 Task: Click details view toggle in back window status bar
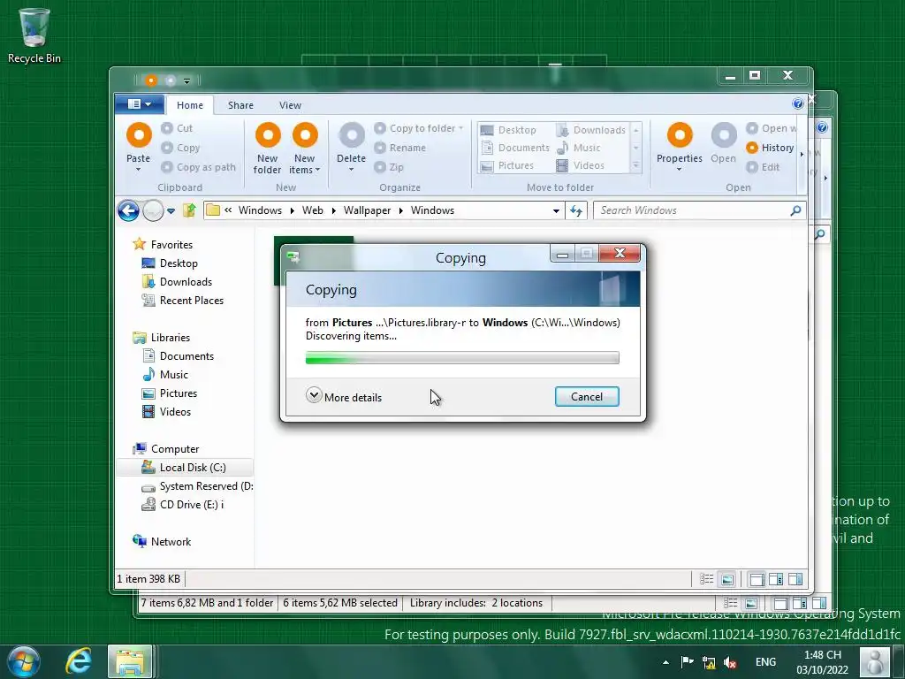click(730, 603)
